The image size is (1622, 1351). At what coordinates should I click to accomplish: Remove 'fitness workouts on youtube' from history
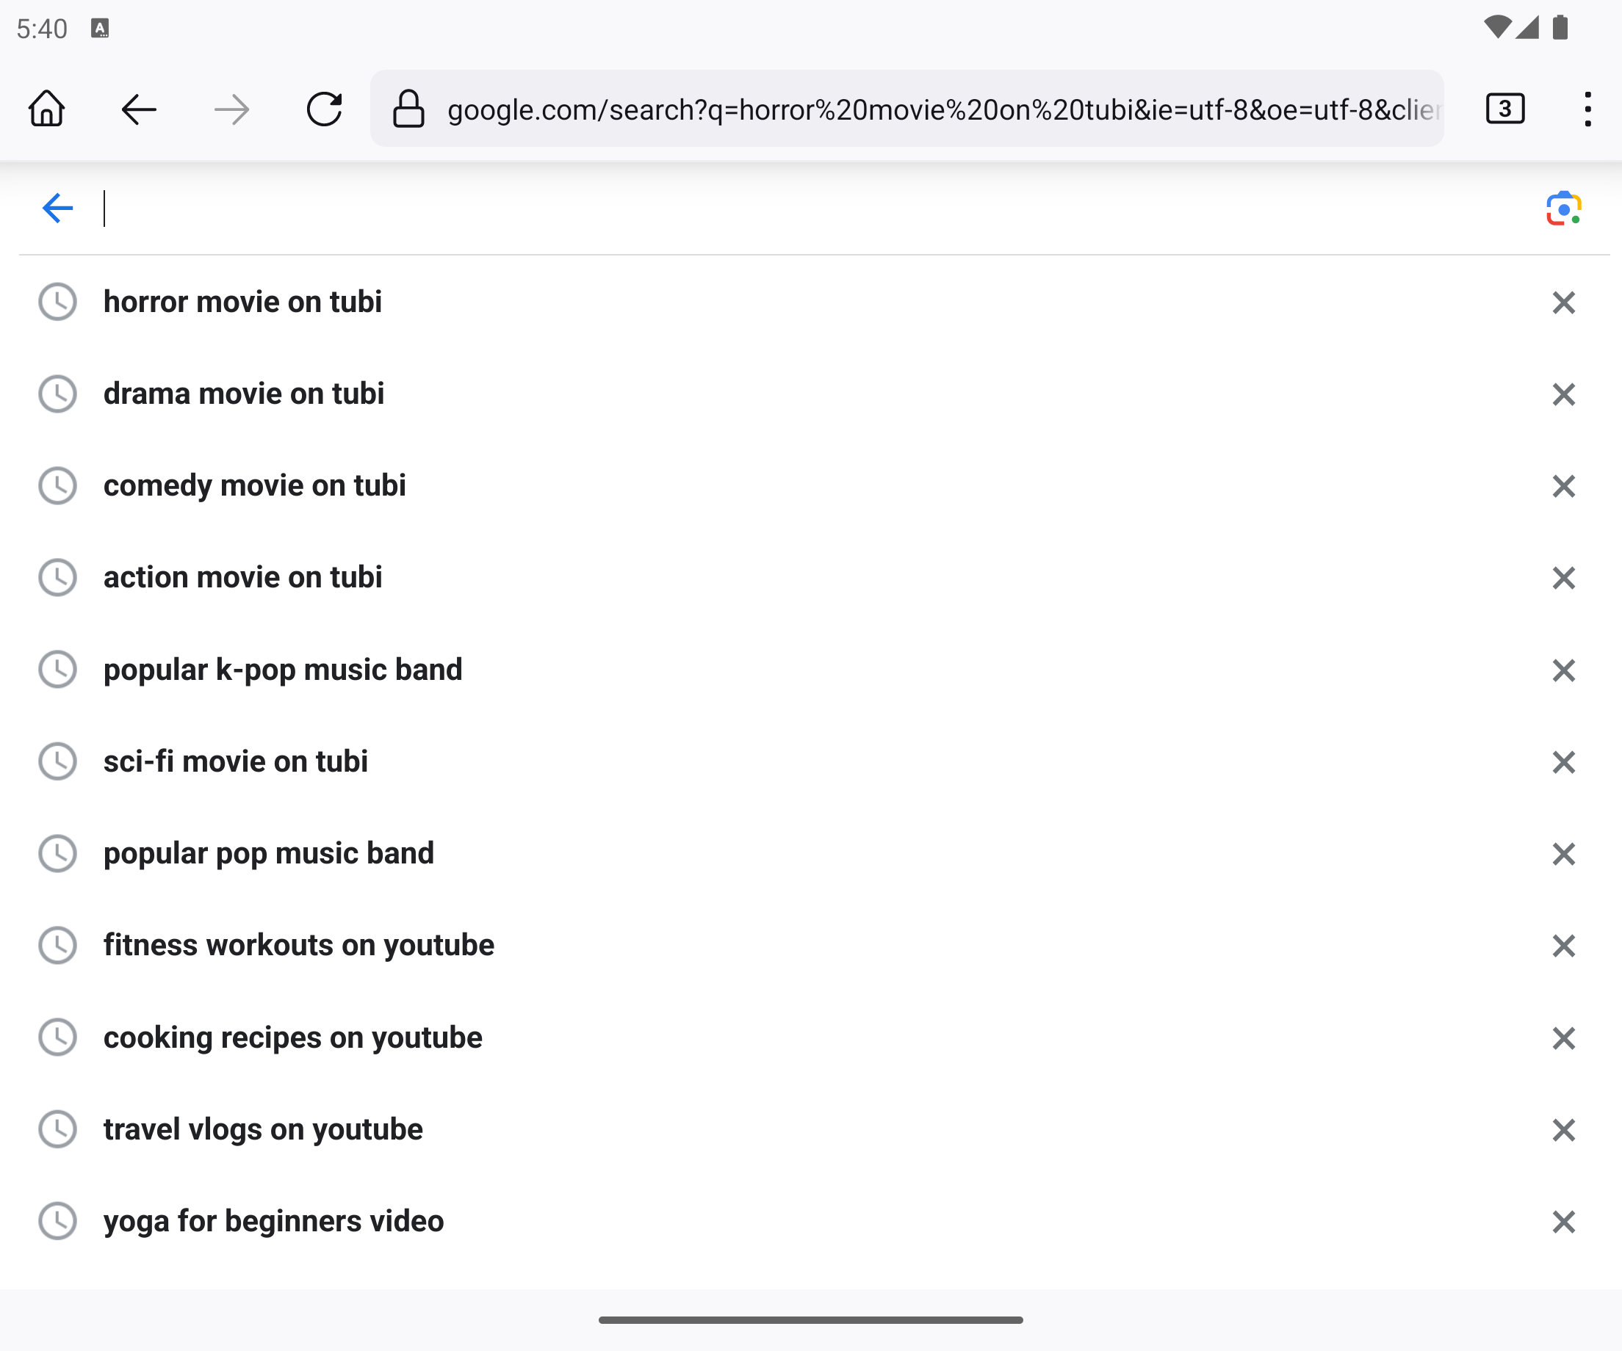click(1563, 946)
